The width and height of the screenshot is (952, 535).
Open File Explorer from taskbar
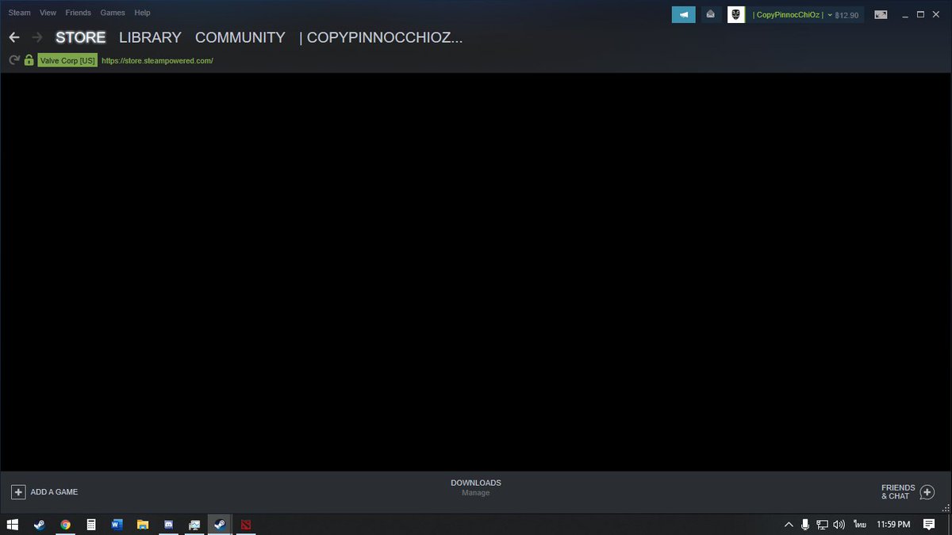pyautogui.click(x=143, y=524)
